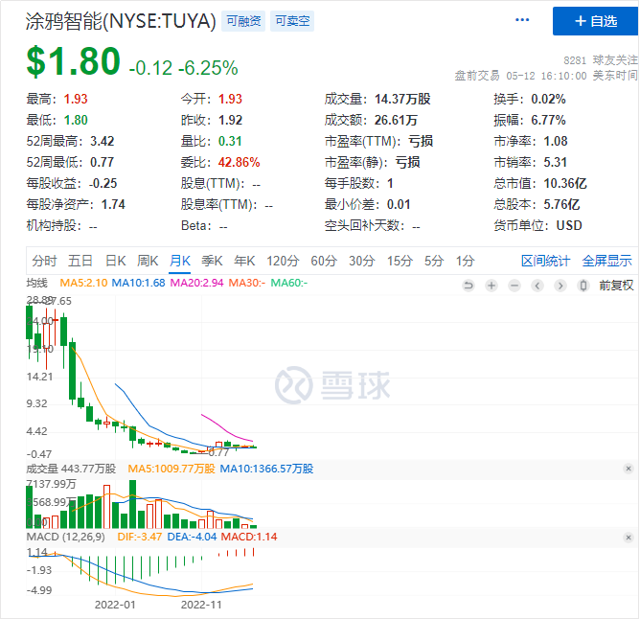This screenshot has width=640, height=619.
Task: Open 前复权 adjustment dropdown
Action: click(616, 286)
